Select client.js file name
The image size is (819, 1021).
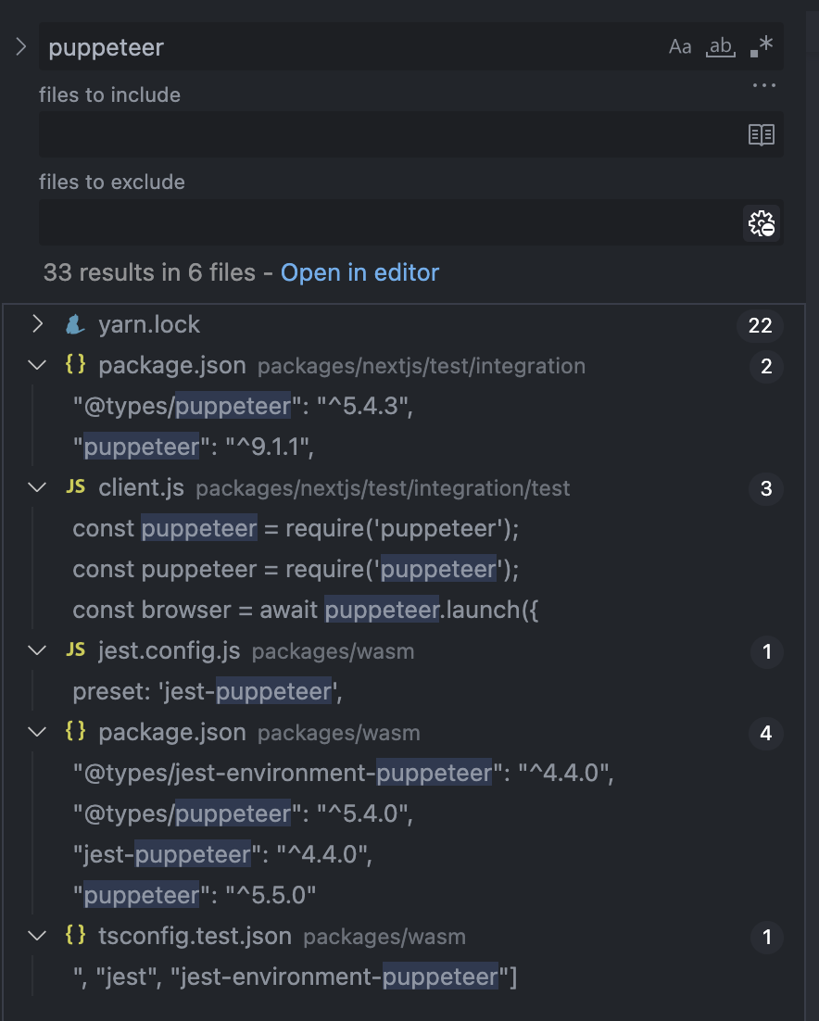141,487
